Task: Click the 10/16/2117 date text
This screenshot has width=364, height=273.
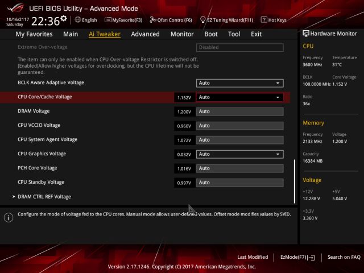Action: [x=18, y=19]
